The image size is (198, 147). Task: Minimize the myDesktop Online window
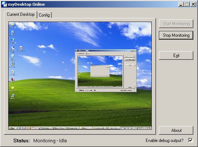pos(181,4)
